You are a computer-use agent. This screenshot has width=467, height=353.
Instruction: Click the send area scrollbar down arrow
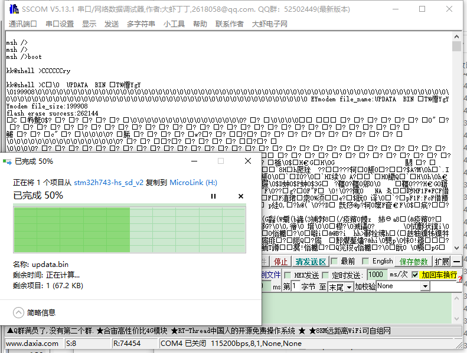pos(456,319)
